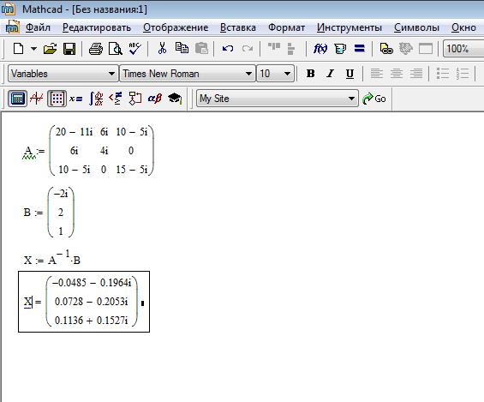Undo the last action
Screen dimensions: 484x402
click(228, 49)
